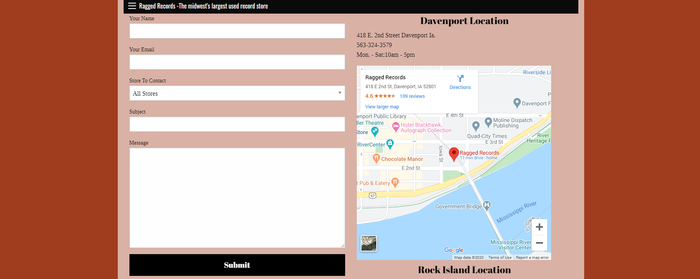The width and height of the screenshot is (700, 279).
Task: Click the Your Name input field
Action: [x=237, y=31]
